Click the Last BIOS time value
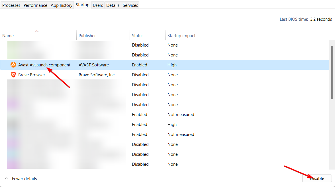Viewport: 335px width, 187px height. [321, 19]
